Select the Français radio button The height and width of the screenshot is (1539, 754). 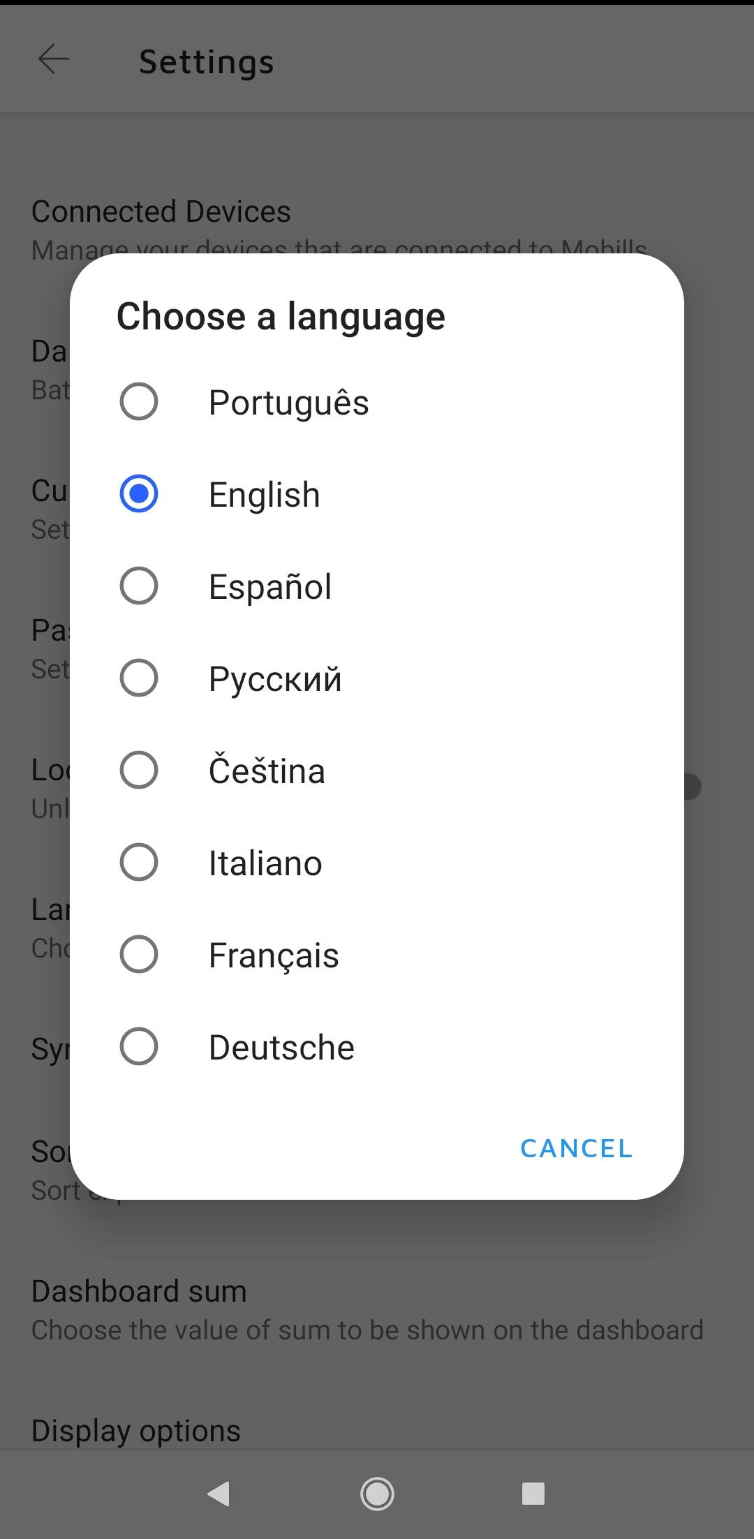(x=139, y=955)
